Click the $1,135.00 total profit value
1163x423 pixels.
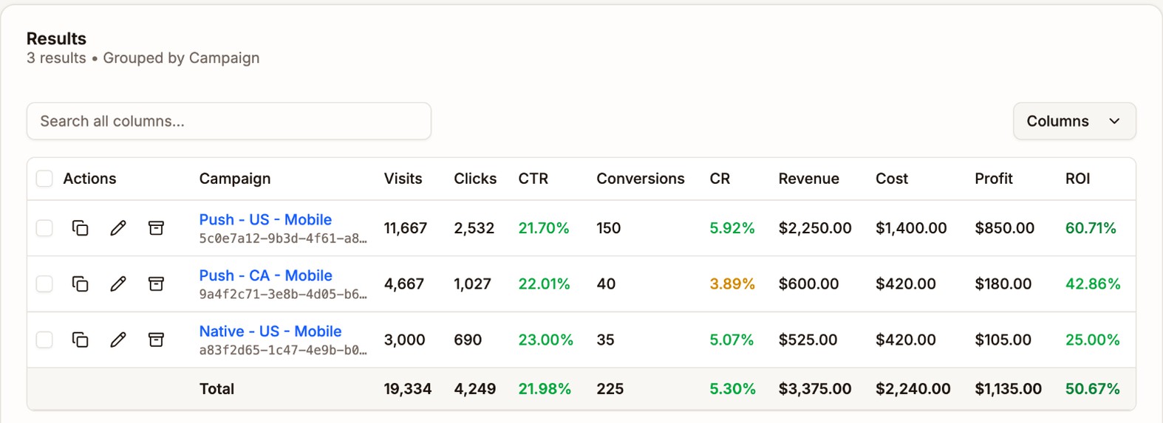coord(1008,389)
